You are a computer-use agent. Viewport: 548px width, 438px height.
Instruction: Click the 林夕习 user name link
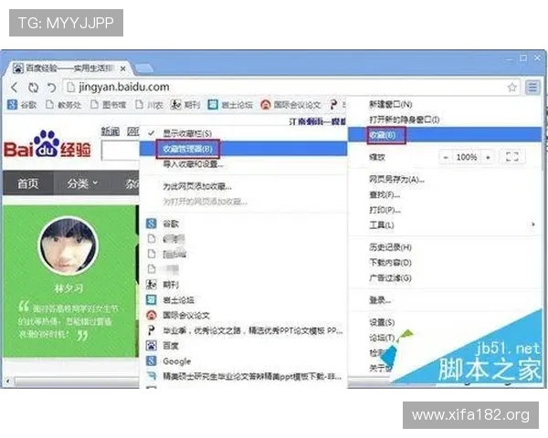point(68,288)
